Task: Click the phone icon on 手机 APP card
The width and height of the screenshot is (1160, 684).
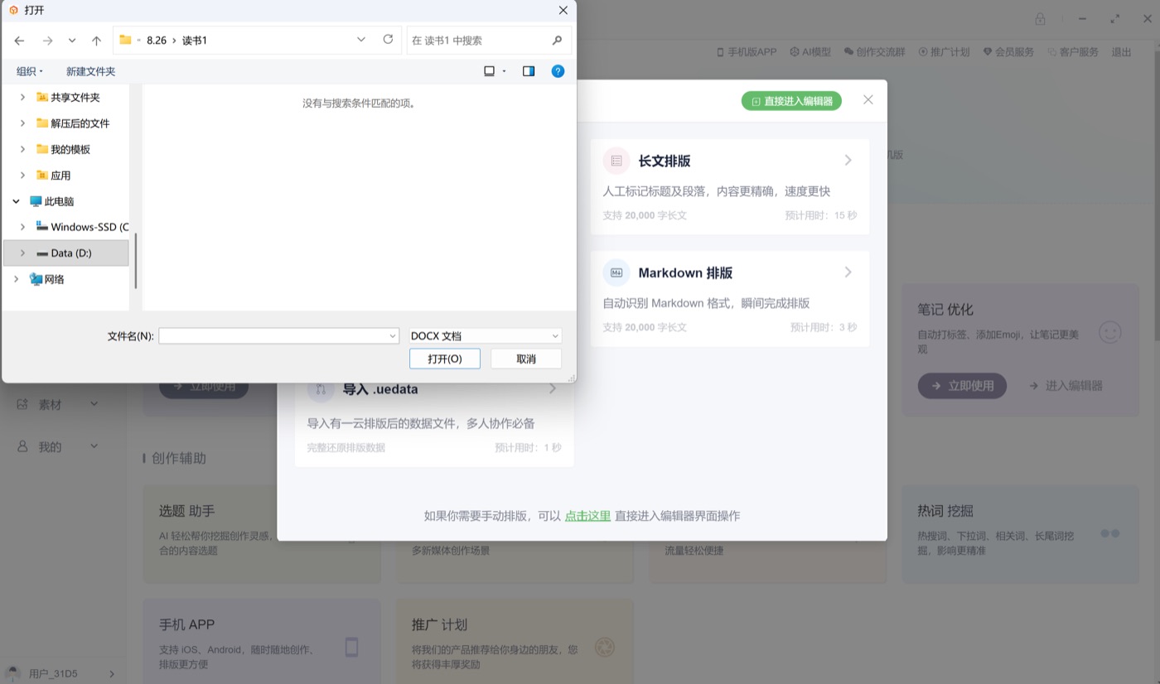Action: point(351,647)
